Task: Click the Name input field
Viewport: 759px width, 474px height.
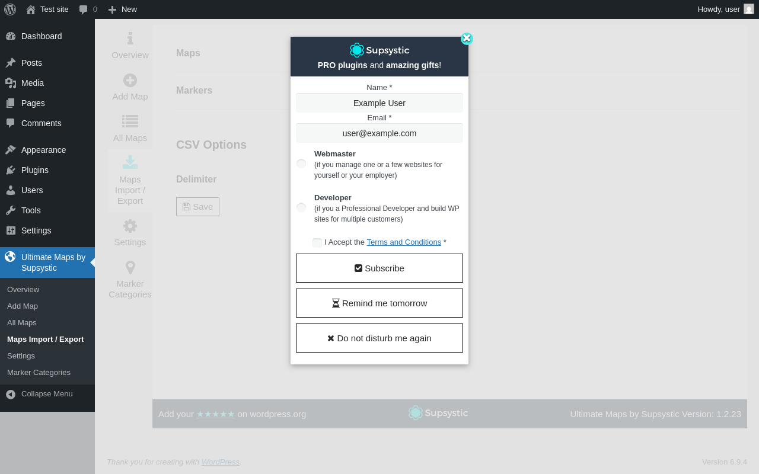Action: click(x=379, y=103)
